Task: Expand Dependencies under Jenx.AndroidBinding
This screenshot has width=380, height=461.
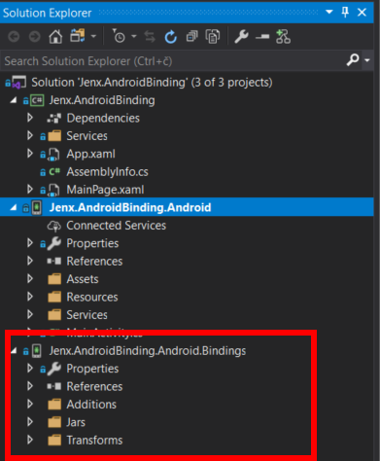Action: 30,118
